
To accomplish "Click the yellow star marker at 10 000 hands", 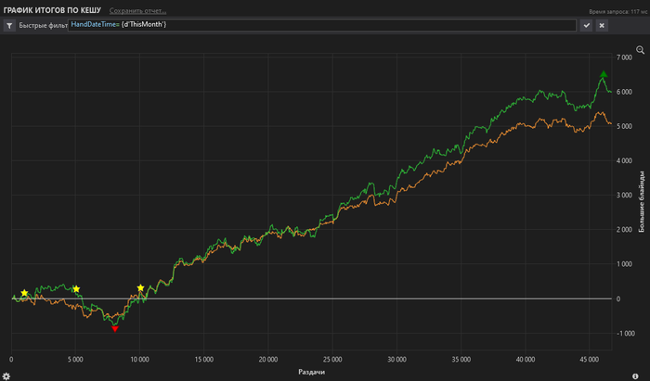I will [x=140, y=288].
